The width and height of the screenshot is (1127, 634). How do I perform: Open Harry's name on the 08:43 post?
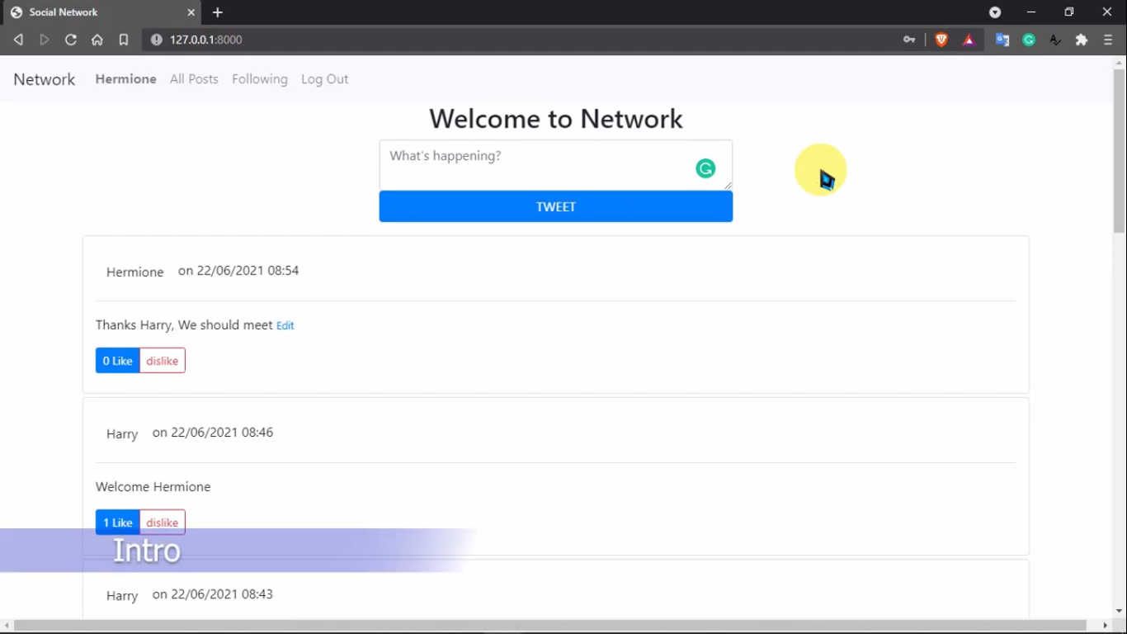point(122,596)
